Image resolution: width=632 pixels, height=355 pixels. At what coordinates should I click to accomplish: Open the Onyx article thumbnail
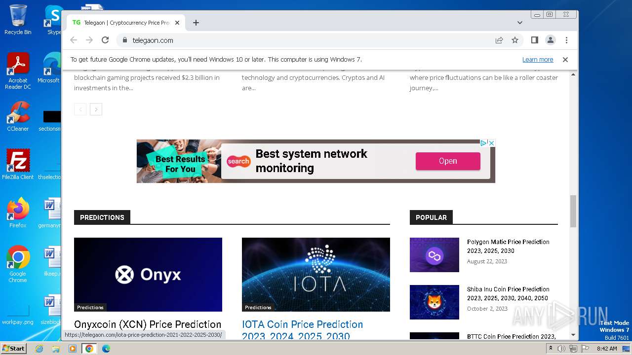(148, 275)
